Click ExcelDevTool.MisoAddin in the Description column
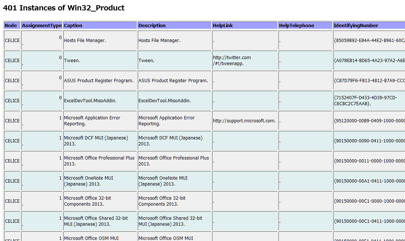This screenshot has width=405, height=241. (165, 101)
